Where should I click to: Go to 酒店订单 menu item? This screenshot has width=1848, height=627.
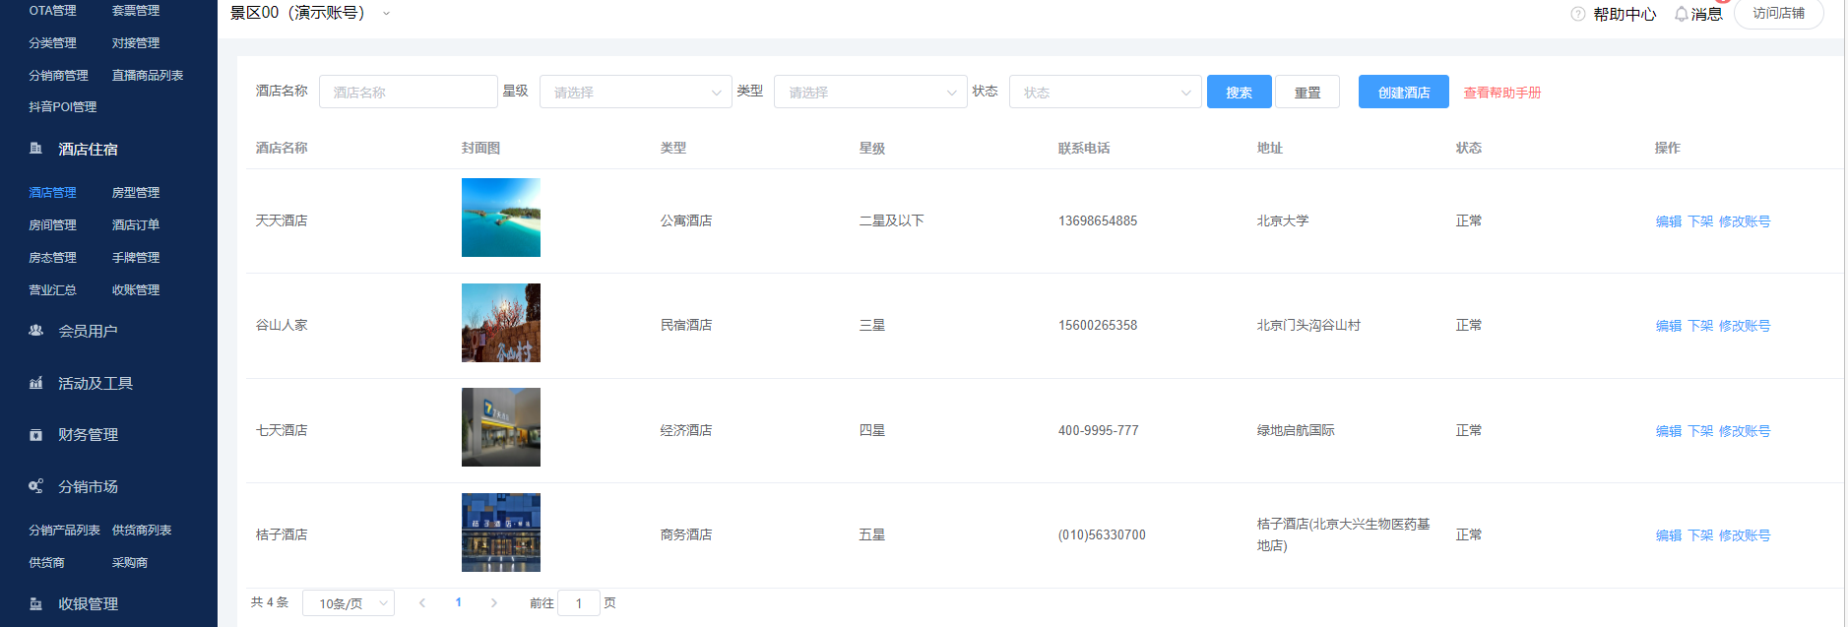pyautogui.click(x=136, y=225)
